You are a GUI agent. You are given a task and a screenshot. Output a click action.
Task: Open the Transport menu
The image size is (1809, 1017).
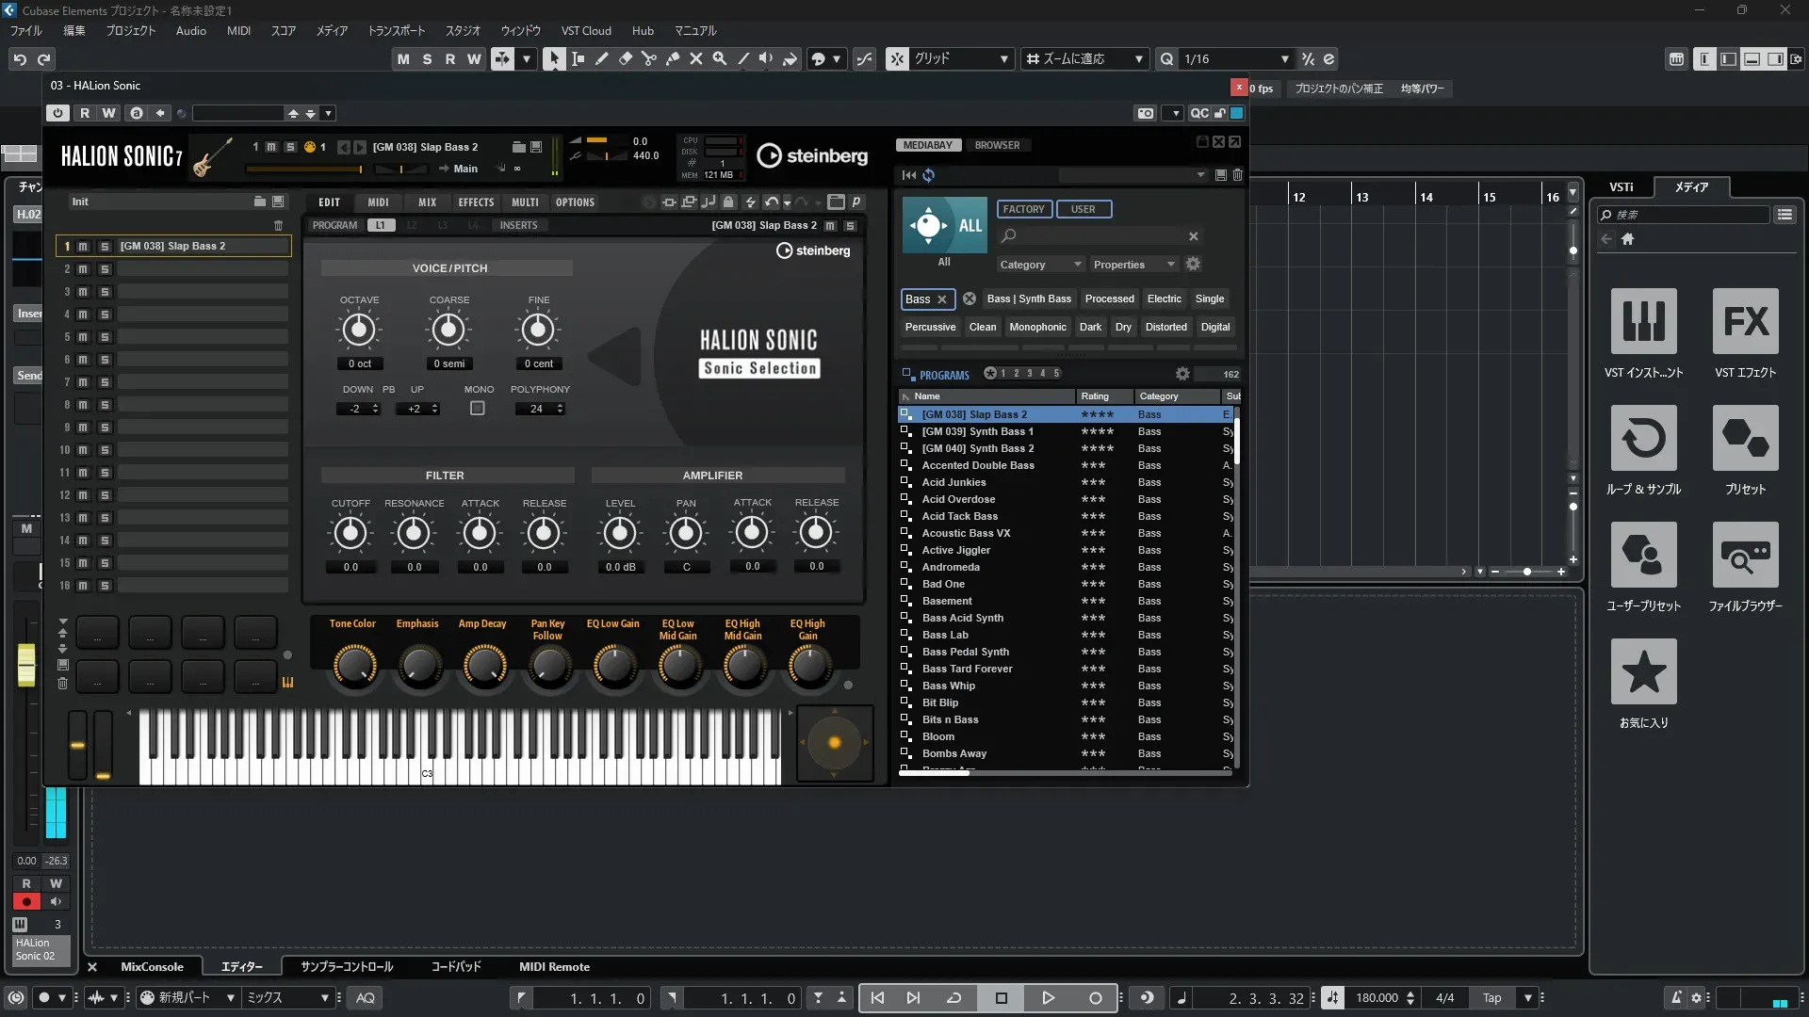point(396,31)
